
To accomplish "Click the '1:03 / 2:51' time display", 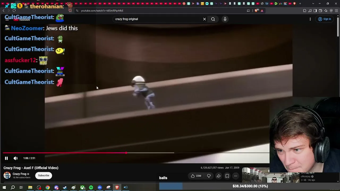I will [x=29, y=158].
